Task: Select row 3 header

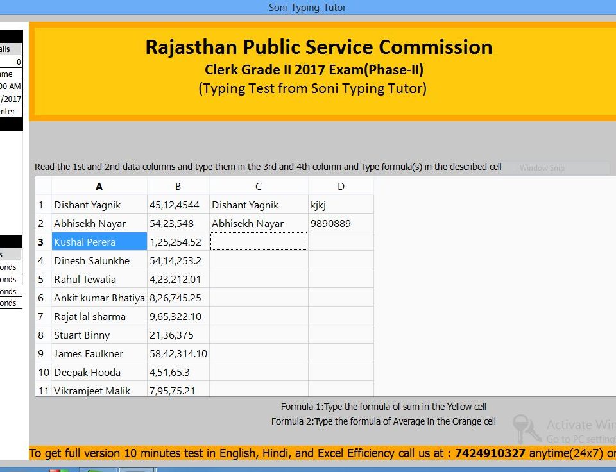Action: pos(43,242)
